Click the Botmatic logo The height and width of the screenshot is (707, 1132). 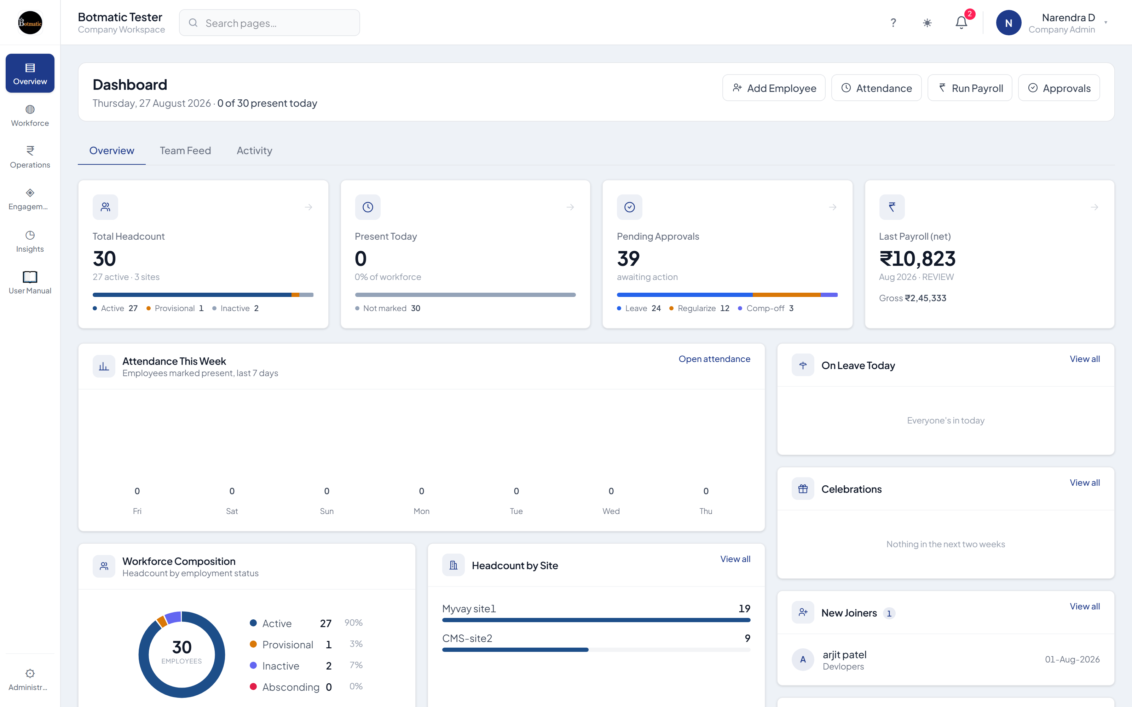(30, 22)
